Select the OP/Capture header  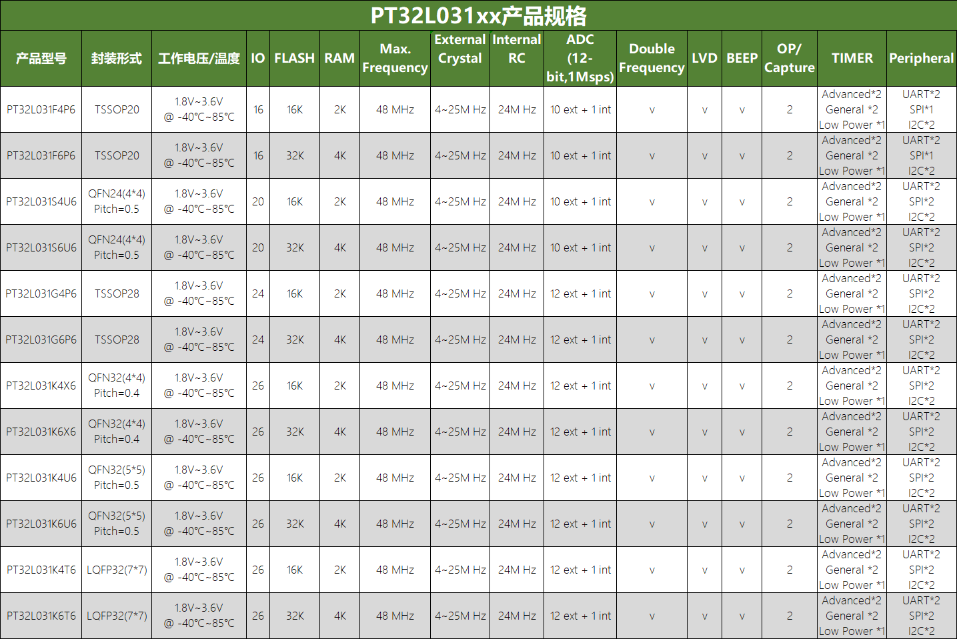tap(790, 58)
